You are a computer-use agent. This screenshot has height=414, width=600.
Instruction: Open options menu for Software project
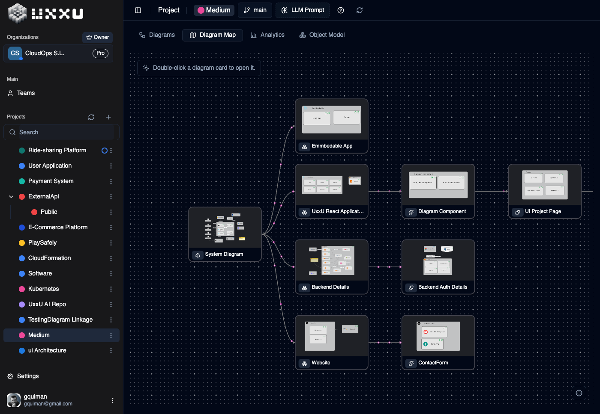pyautogui.click(x=111, y=274)
